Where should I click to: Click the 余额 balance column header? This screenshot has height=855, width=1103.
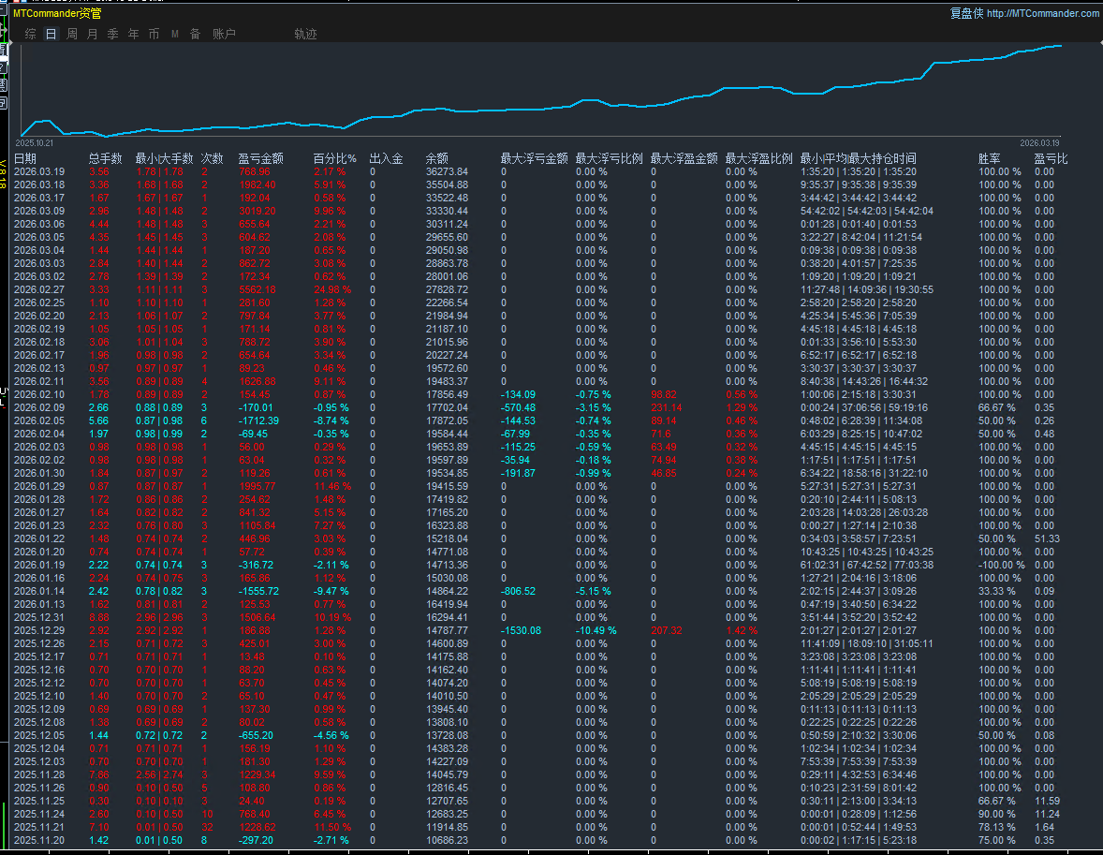pos(437,158)
